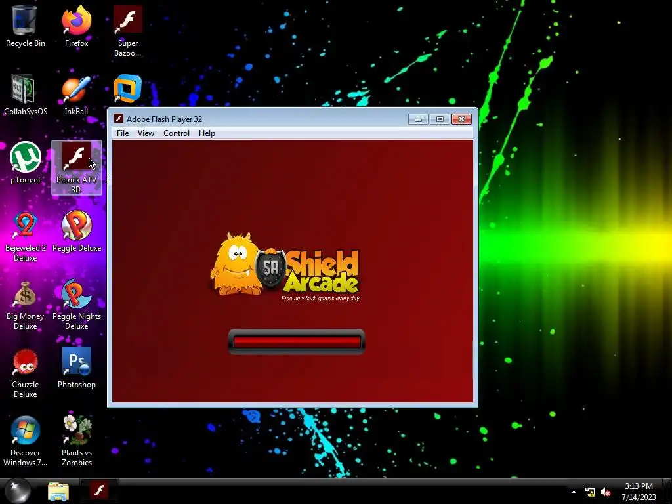672x504 pixels.
Task: Open the Peggle Deluxe shortcut
Action: [x=76, y=232]
